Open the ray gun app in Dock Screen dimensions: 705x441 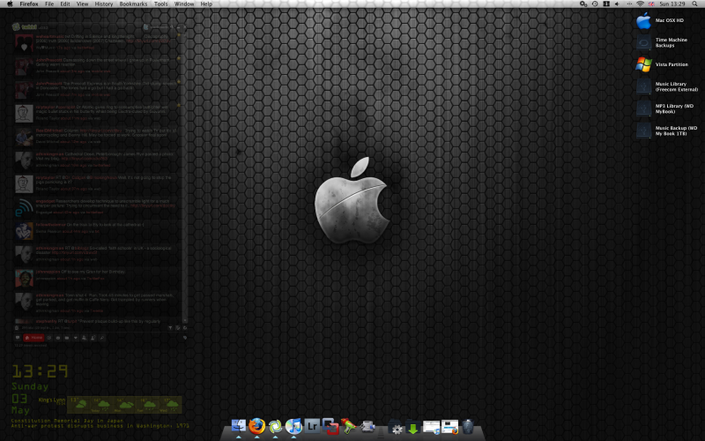tap(348, 426)
